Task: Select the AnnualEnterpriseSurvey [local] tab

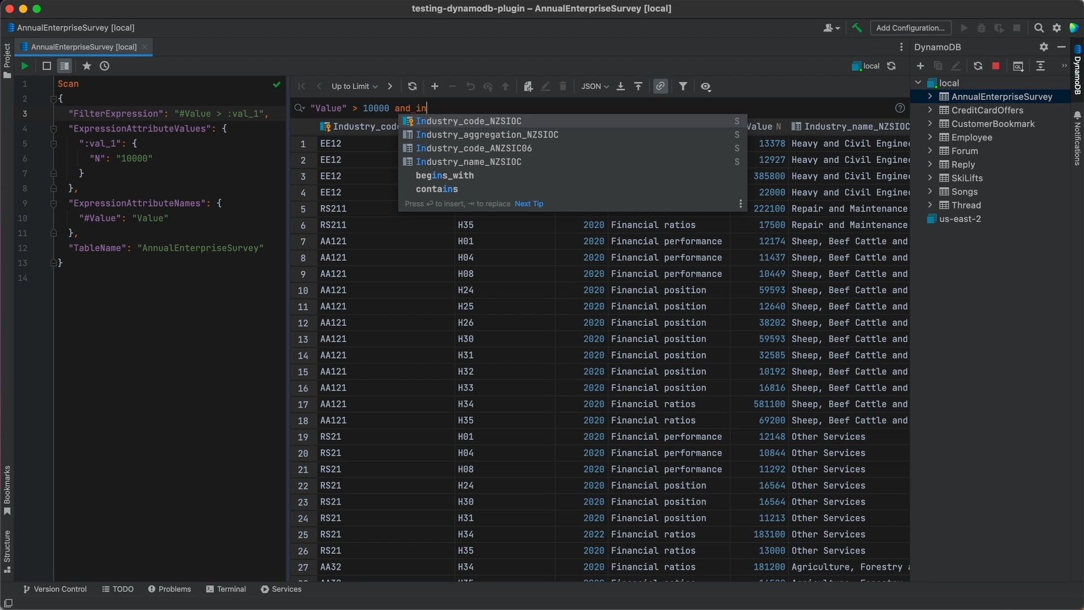Action: pyautogui.click(x=84, y=47)
